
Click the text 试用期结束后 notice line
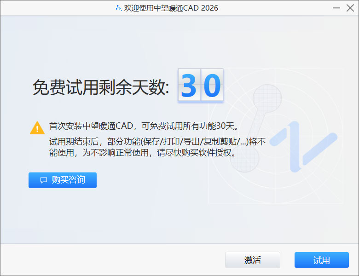click(157, 142)
